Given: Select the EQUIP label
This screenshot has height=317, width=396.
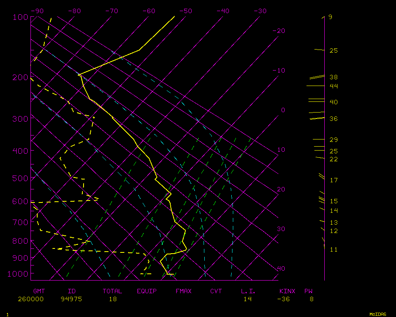Looking at the screenshot, I should (x=147, y=291).
